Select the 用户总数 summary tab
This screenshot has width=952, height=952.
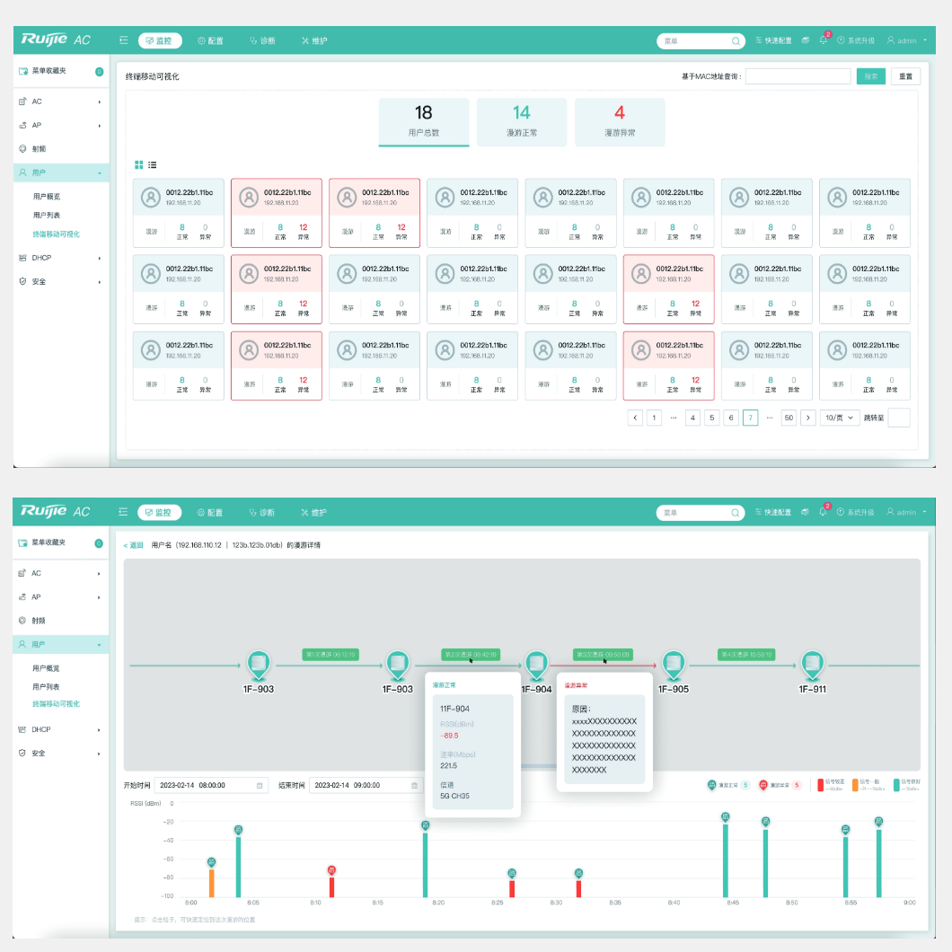point(424,121)
